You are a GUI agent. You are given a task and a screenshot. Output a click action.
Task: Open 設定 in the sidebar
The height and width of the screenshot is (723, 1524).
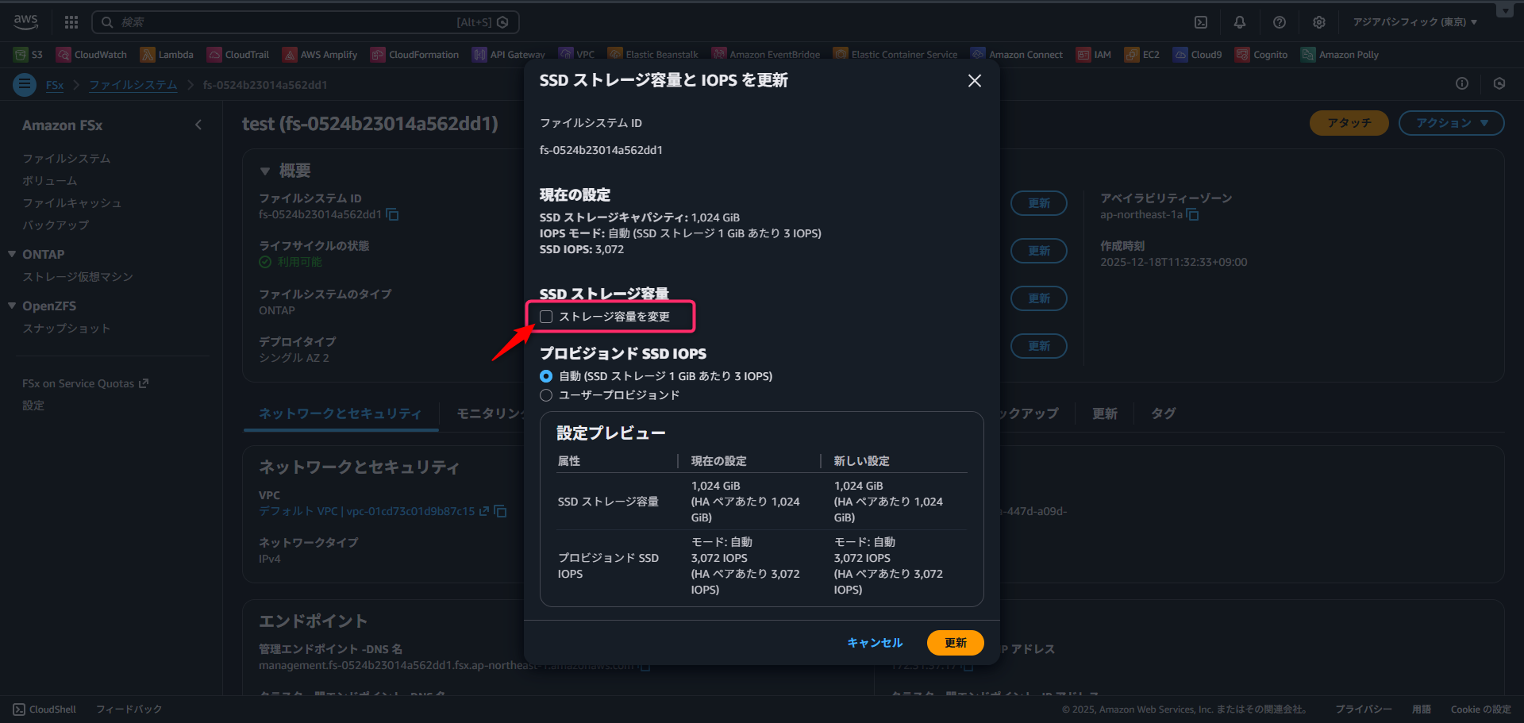click(x=33, y=406)
